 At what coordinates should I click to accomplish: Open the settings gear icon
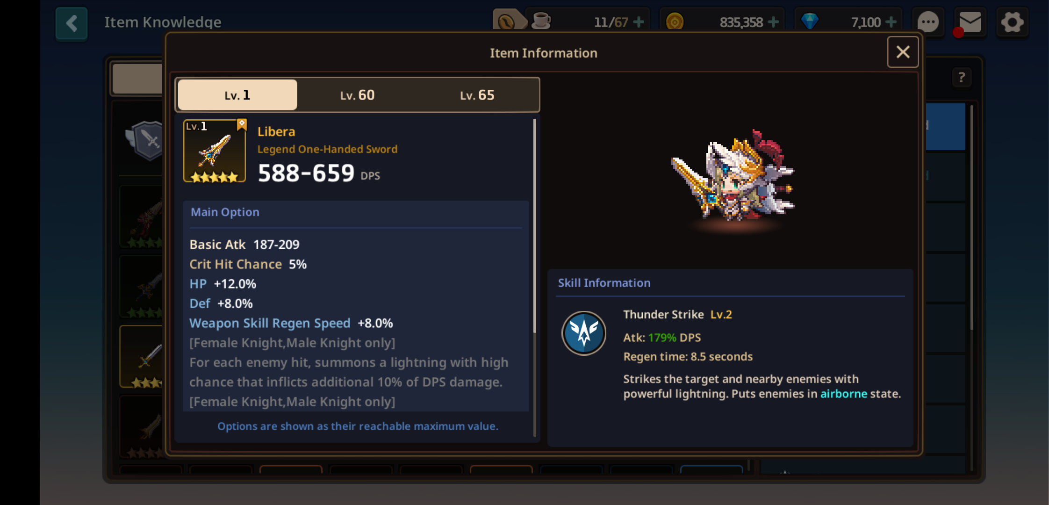1012,22
